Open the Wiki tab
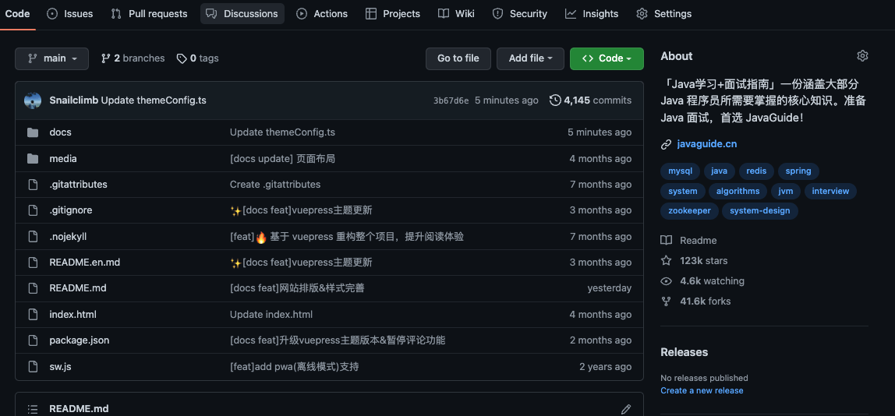The width and height of the screenshot is (895, 416). (456, 14)
